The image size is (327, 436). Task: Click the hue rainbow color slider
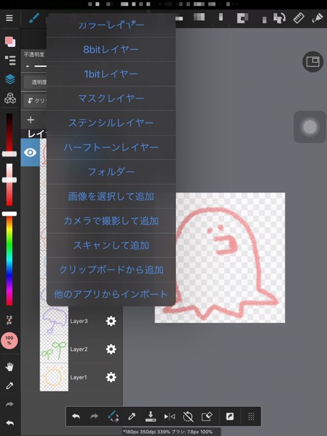coord(10,260)
